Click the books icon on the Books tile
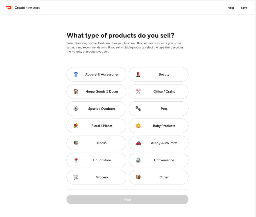The height and width of the screenshot is (217, 256). 75,143
